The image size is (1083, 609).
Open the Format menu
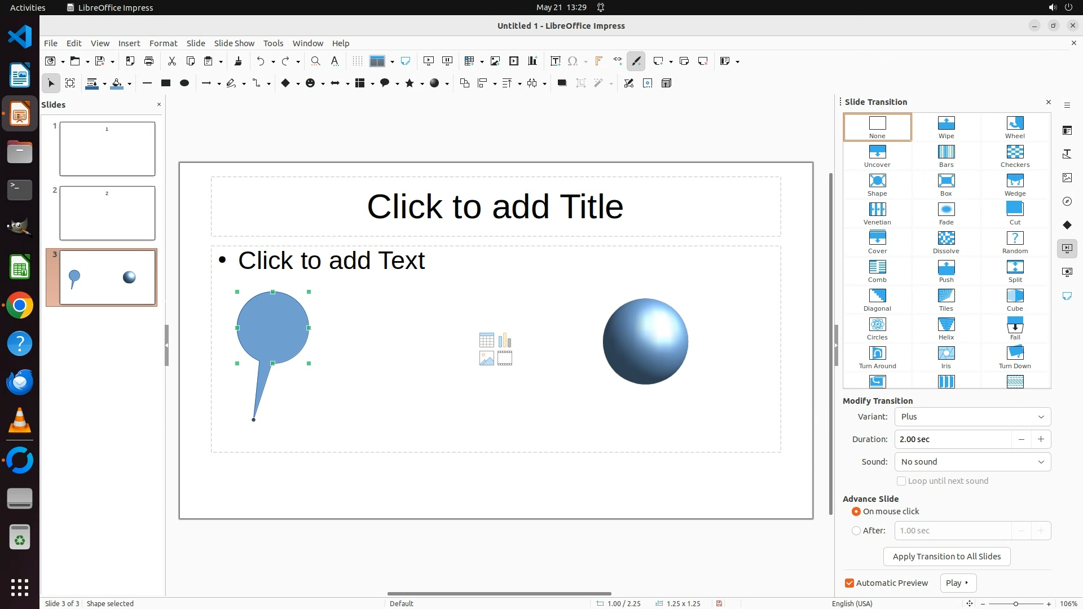(x=163, y=43)
